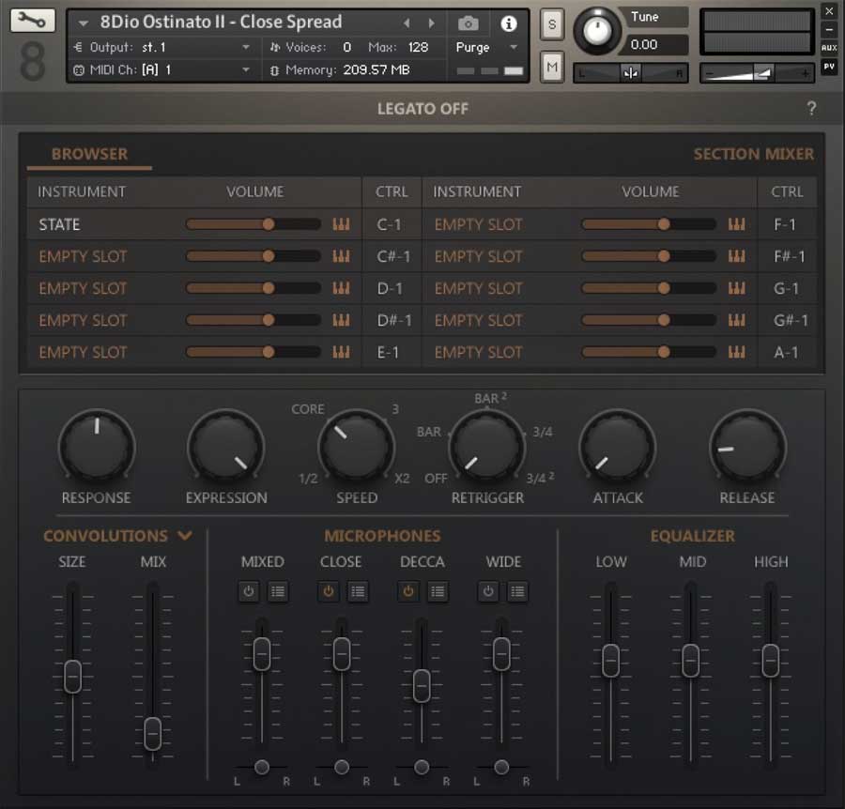Image resolution: width=845 pixels, height=809 pixels.
Task: Click the keyboard icon beside the F-1 slot
Action: pos(737,224)
